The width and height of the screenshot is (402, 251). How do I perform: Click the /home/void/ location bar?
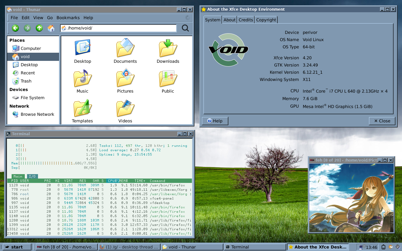118,28
